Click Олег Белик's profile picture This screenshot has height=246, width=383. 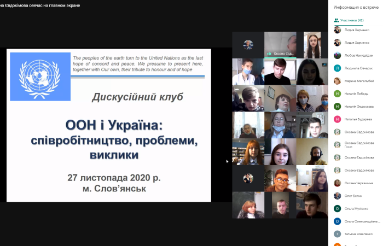[338, 196]
